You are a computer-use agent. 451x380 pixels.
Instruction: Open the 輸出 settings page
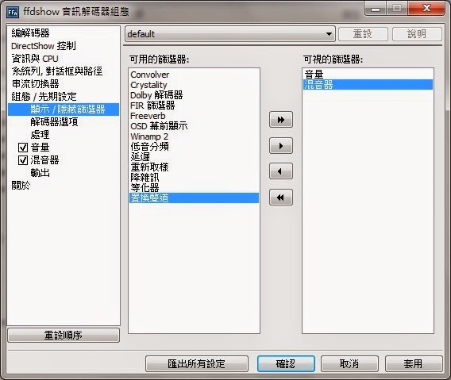pos(40,173)
